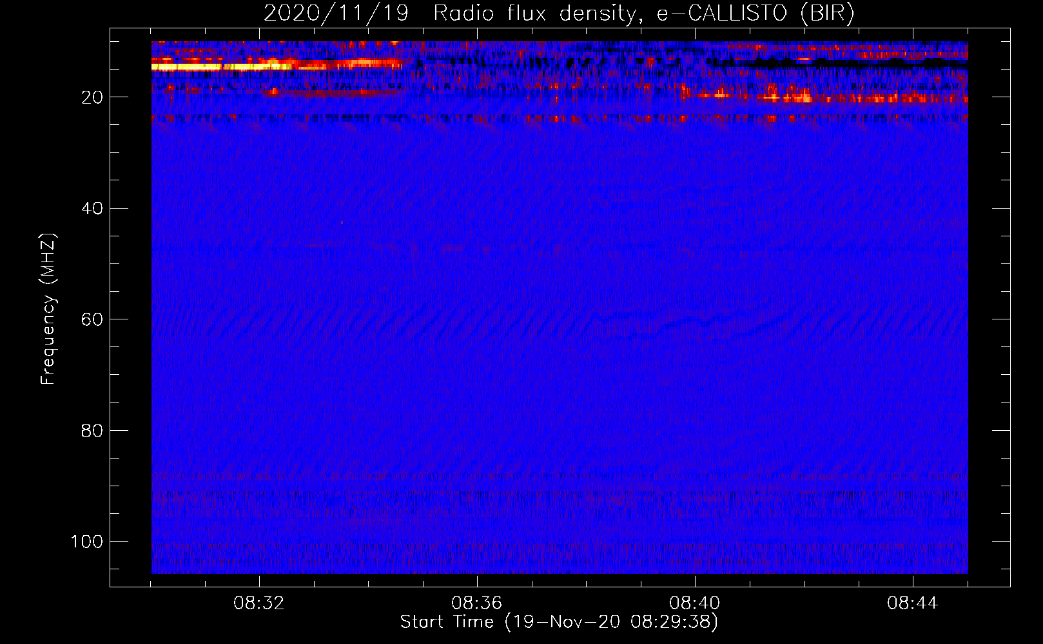Click the 80 frequency tick label
The image size is (1043, 644).
92,430
